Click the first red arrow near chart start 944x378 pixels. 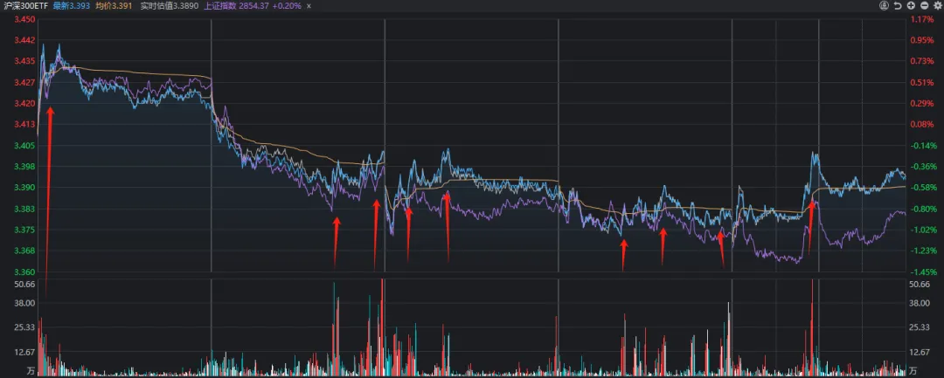[50, 175]
